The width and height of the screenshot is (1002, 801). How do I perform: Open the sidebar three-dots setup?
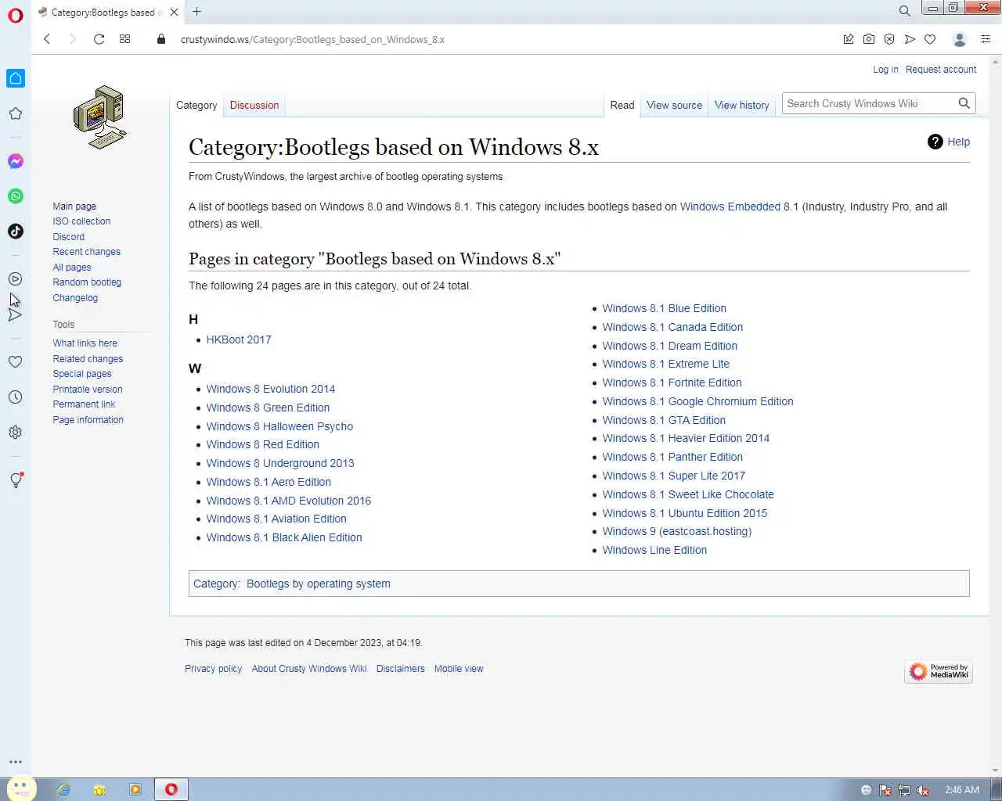tap(16, 761)
